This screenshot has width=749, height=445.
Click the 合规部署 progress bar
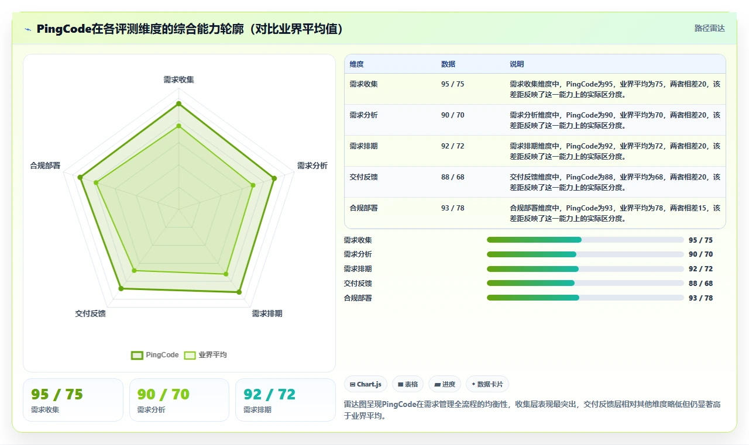click(x=585, y=298)
